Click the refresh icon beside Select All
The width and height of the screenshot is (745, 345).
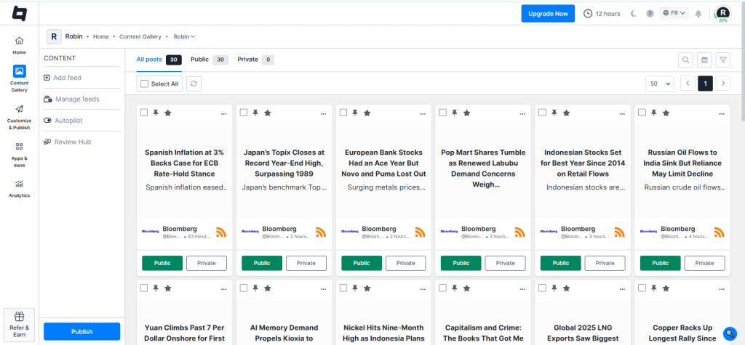[194, 84]
